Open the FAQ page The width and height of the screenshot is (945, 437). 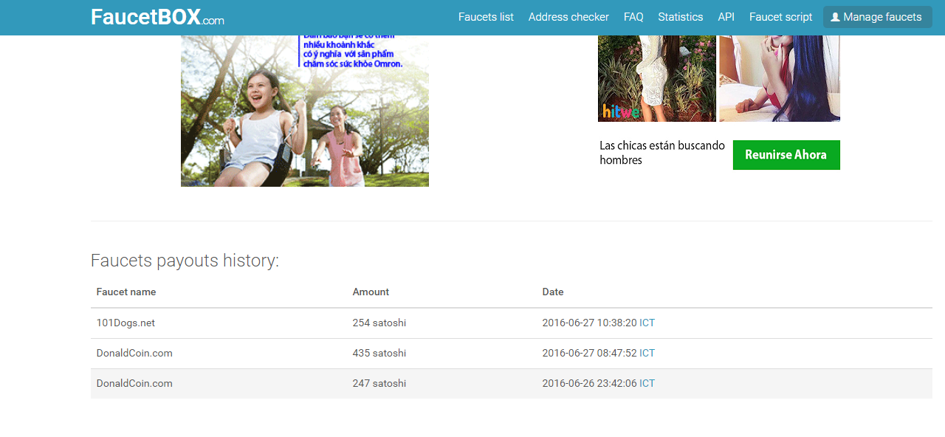633,17
